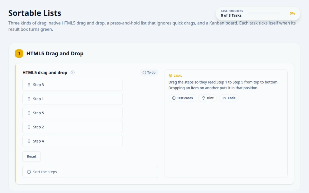Click the task progress bar

pos(263,13)
